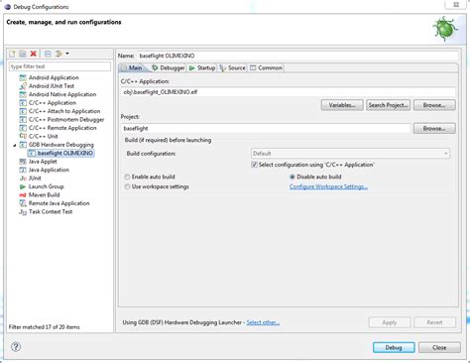
Task: Select the 'Maven Build' tree label
Action: (45, 195)
